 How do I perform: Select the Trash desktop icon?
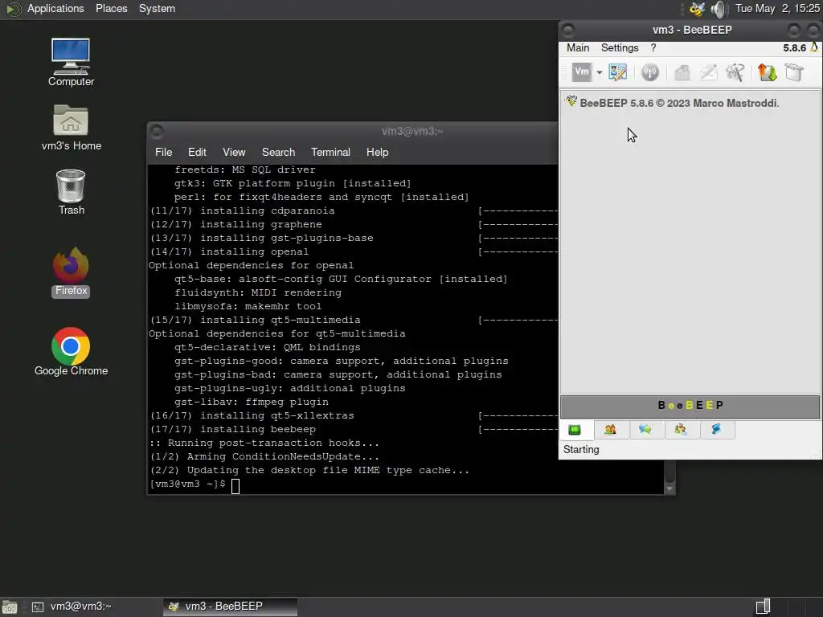71,192
